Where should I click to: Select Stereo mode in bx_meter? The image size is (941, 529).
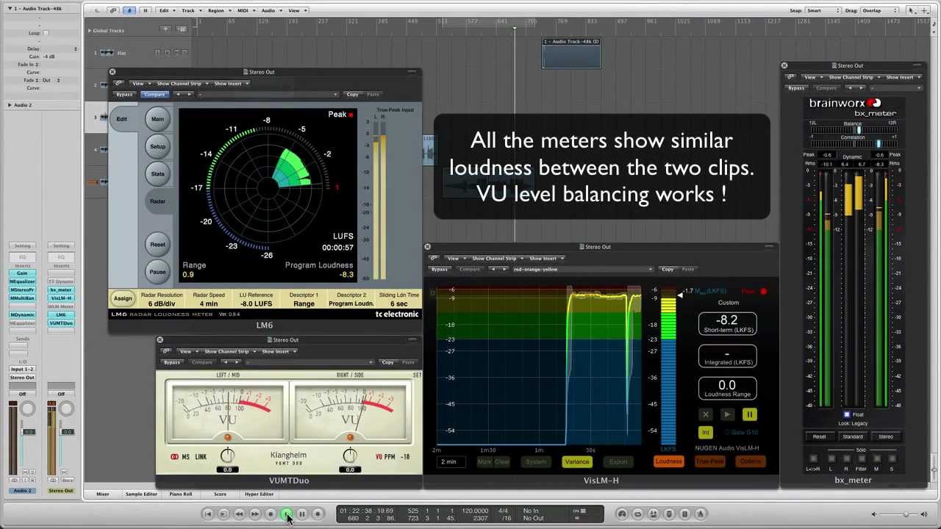pyautogui.click(x=886, y=436)
